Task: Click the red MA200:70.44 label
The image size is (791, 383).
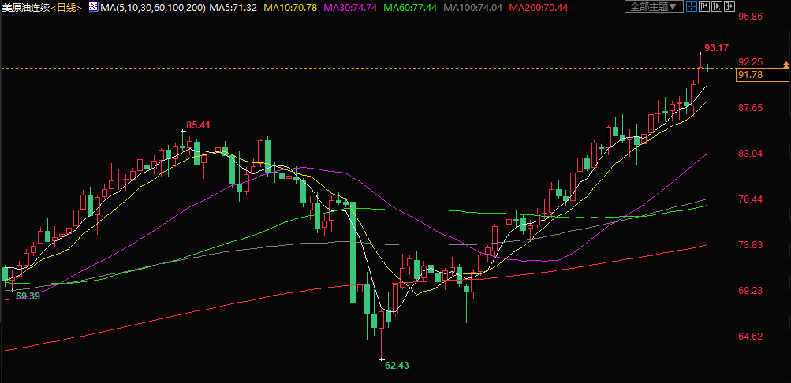Action: pos(539,7)
